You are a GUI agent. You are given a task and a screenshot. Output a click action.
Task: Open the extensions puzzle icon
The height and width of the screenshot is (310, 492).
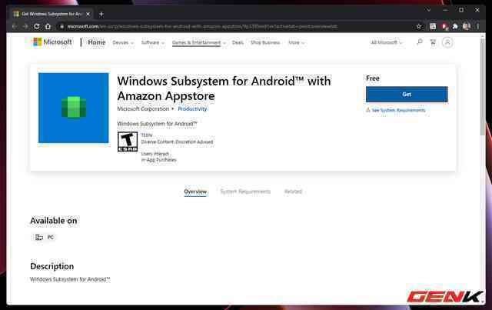455,26
